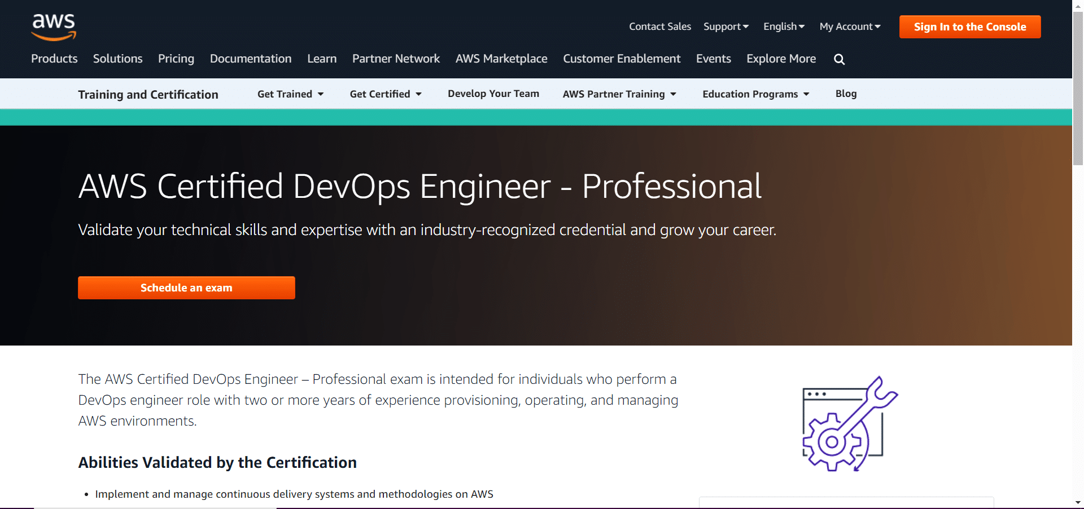The image size is (1084, 509).
Task: Expand the Support dropdown
Action: 725,26
